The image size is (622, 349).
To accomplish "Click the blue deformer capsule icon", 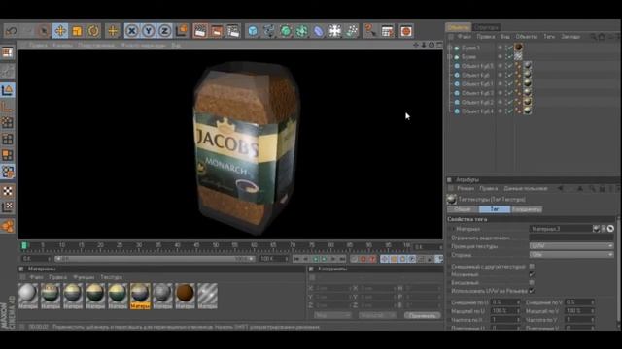I will (x=319, y=31).
